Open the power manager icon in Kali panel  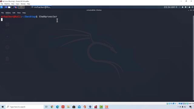point(186,7)
